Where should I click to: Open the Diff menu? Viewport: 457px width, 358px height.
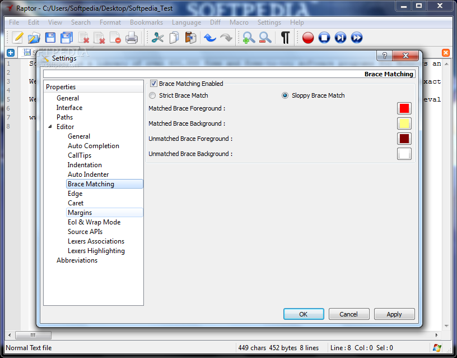coord(216,22)
